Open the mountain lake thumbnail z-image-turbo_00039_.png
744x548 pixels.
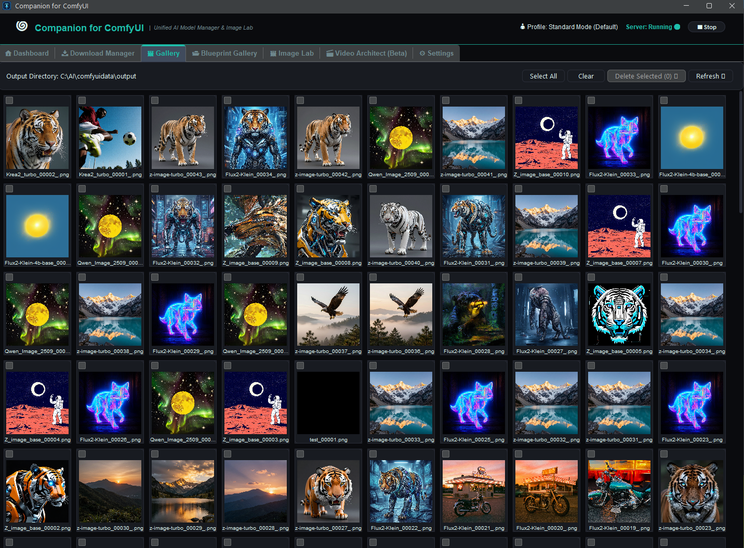[x=547, y=226]
